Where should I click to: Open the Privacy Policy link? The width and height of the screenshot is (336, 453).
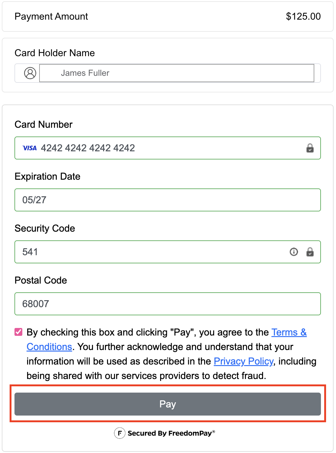(x=243, y=361)
